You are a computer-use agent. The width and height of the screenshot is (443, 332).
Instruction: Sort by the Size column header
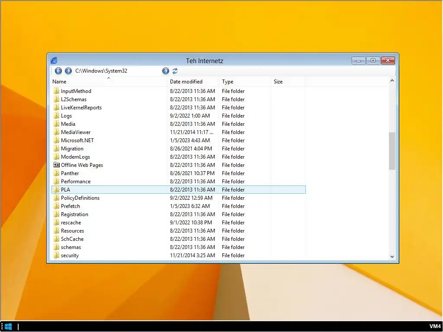point(288,82)
